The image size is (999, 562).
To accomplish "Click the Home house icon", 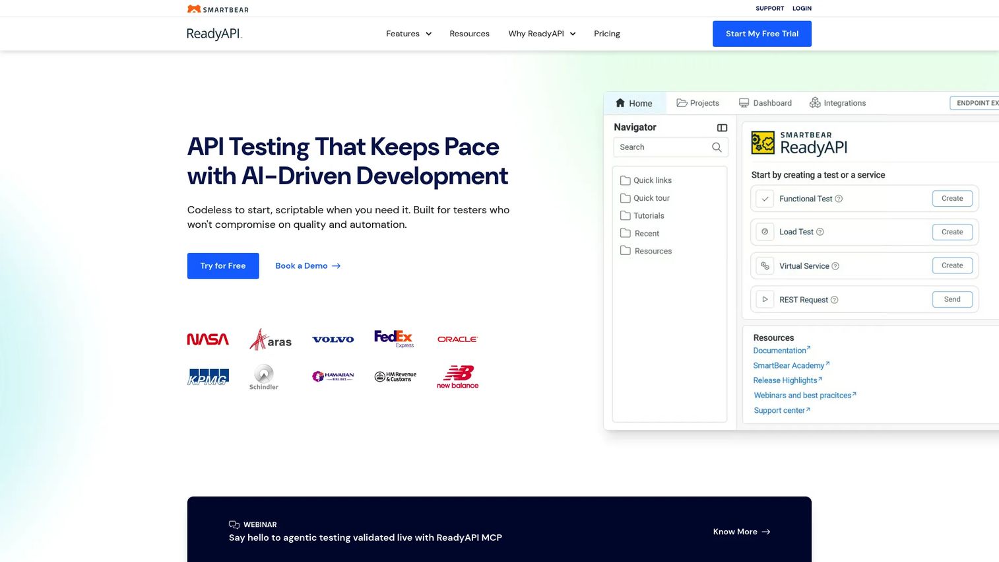I will point(620,103).
